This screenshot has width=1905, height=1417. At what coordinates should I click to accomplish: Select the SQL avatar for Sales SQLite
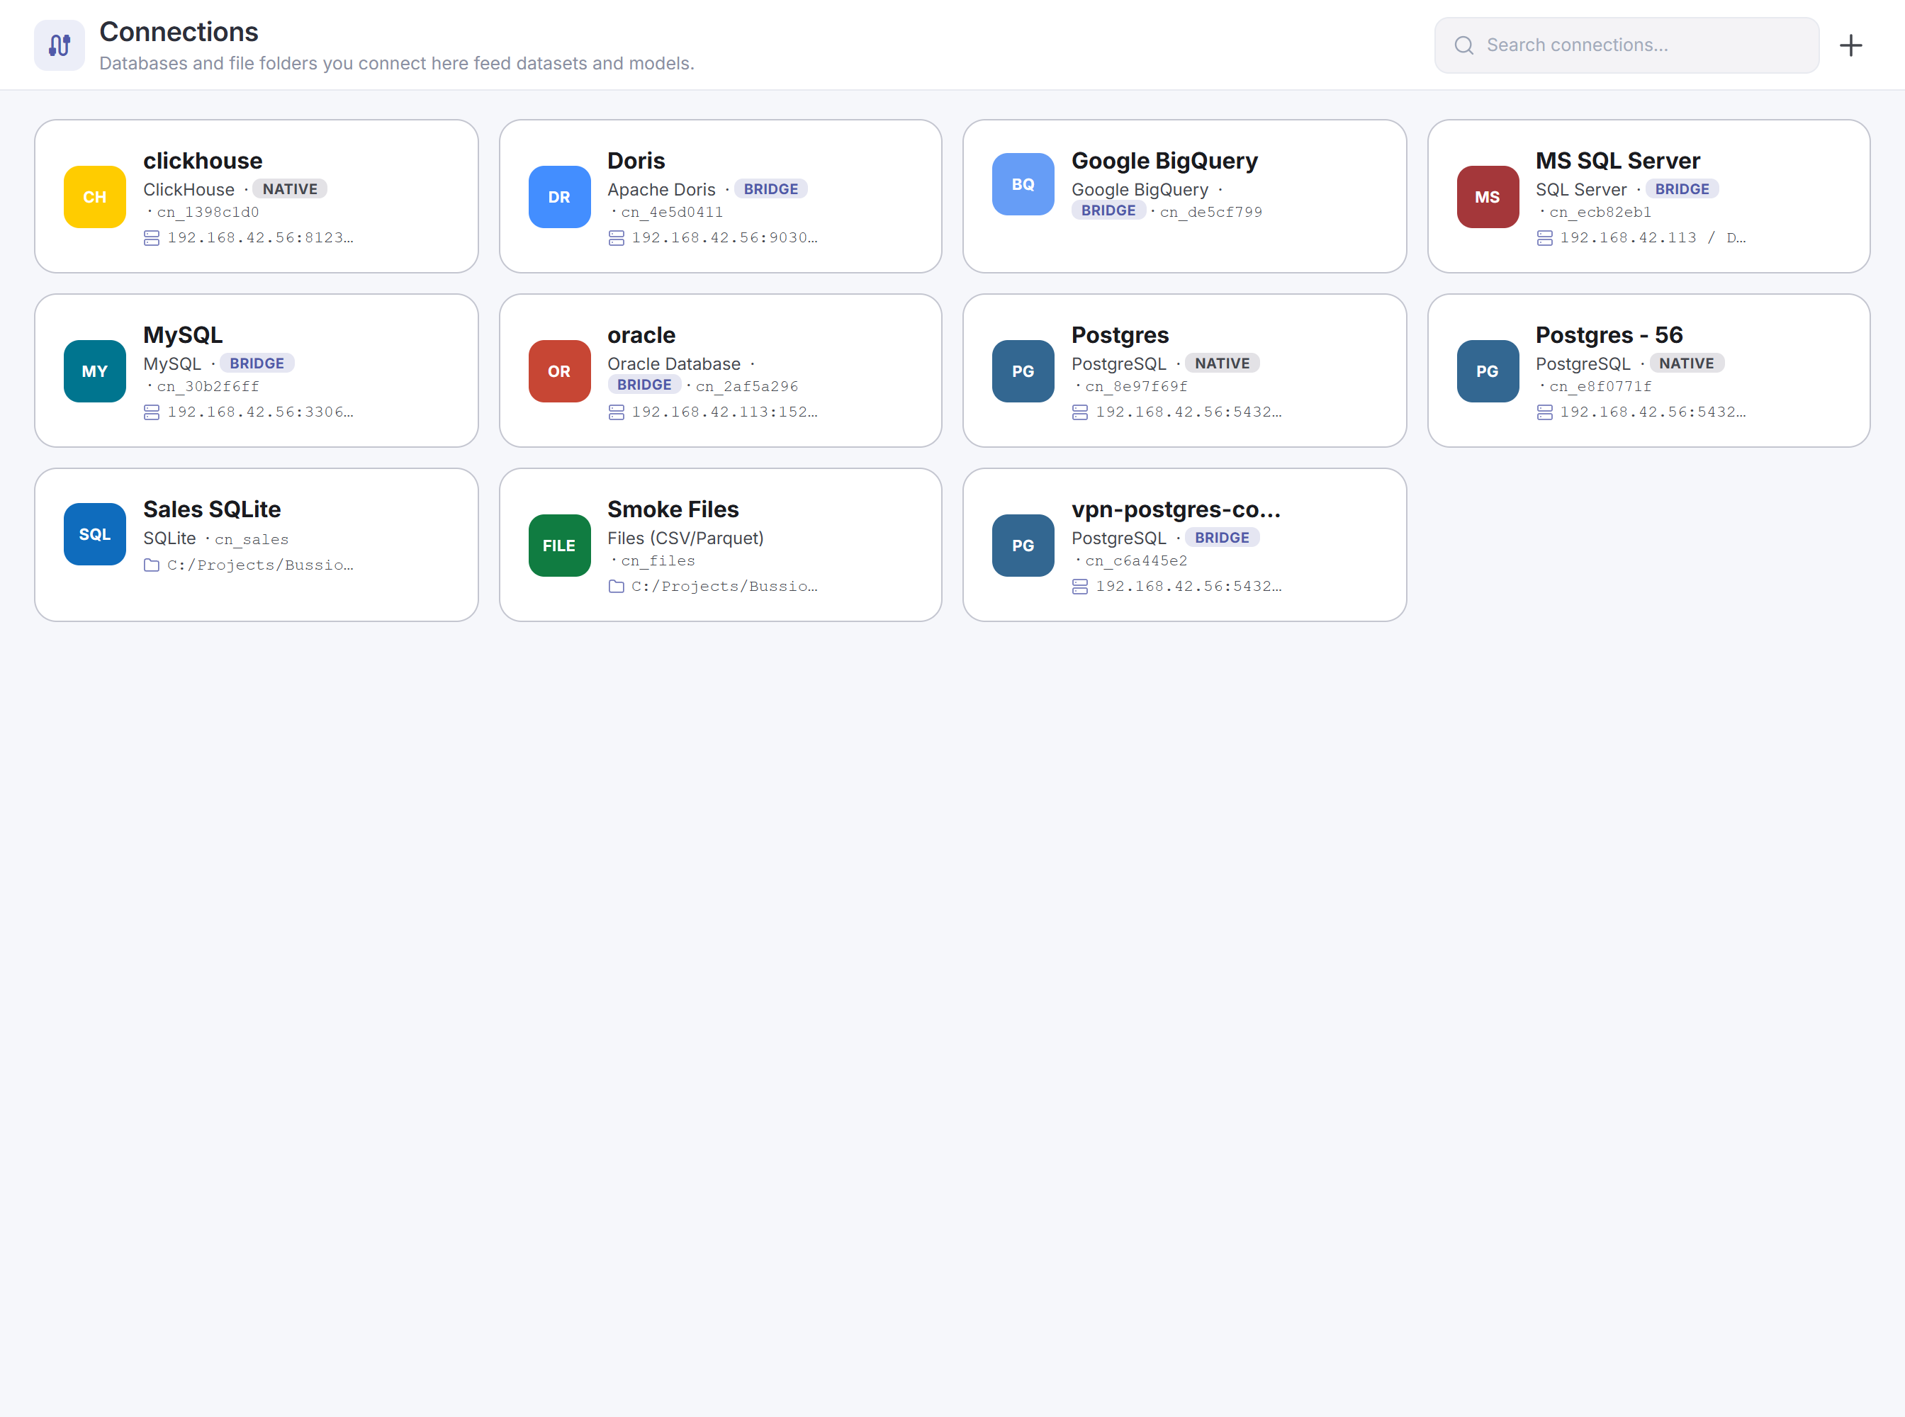(94, 534)
